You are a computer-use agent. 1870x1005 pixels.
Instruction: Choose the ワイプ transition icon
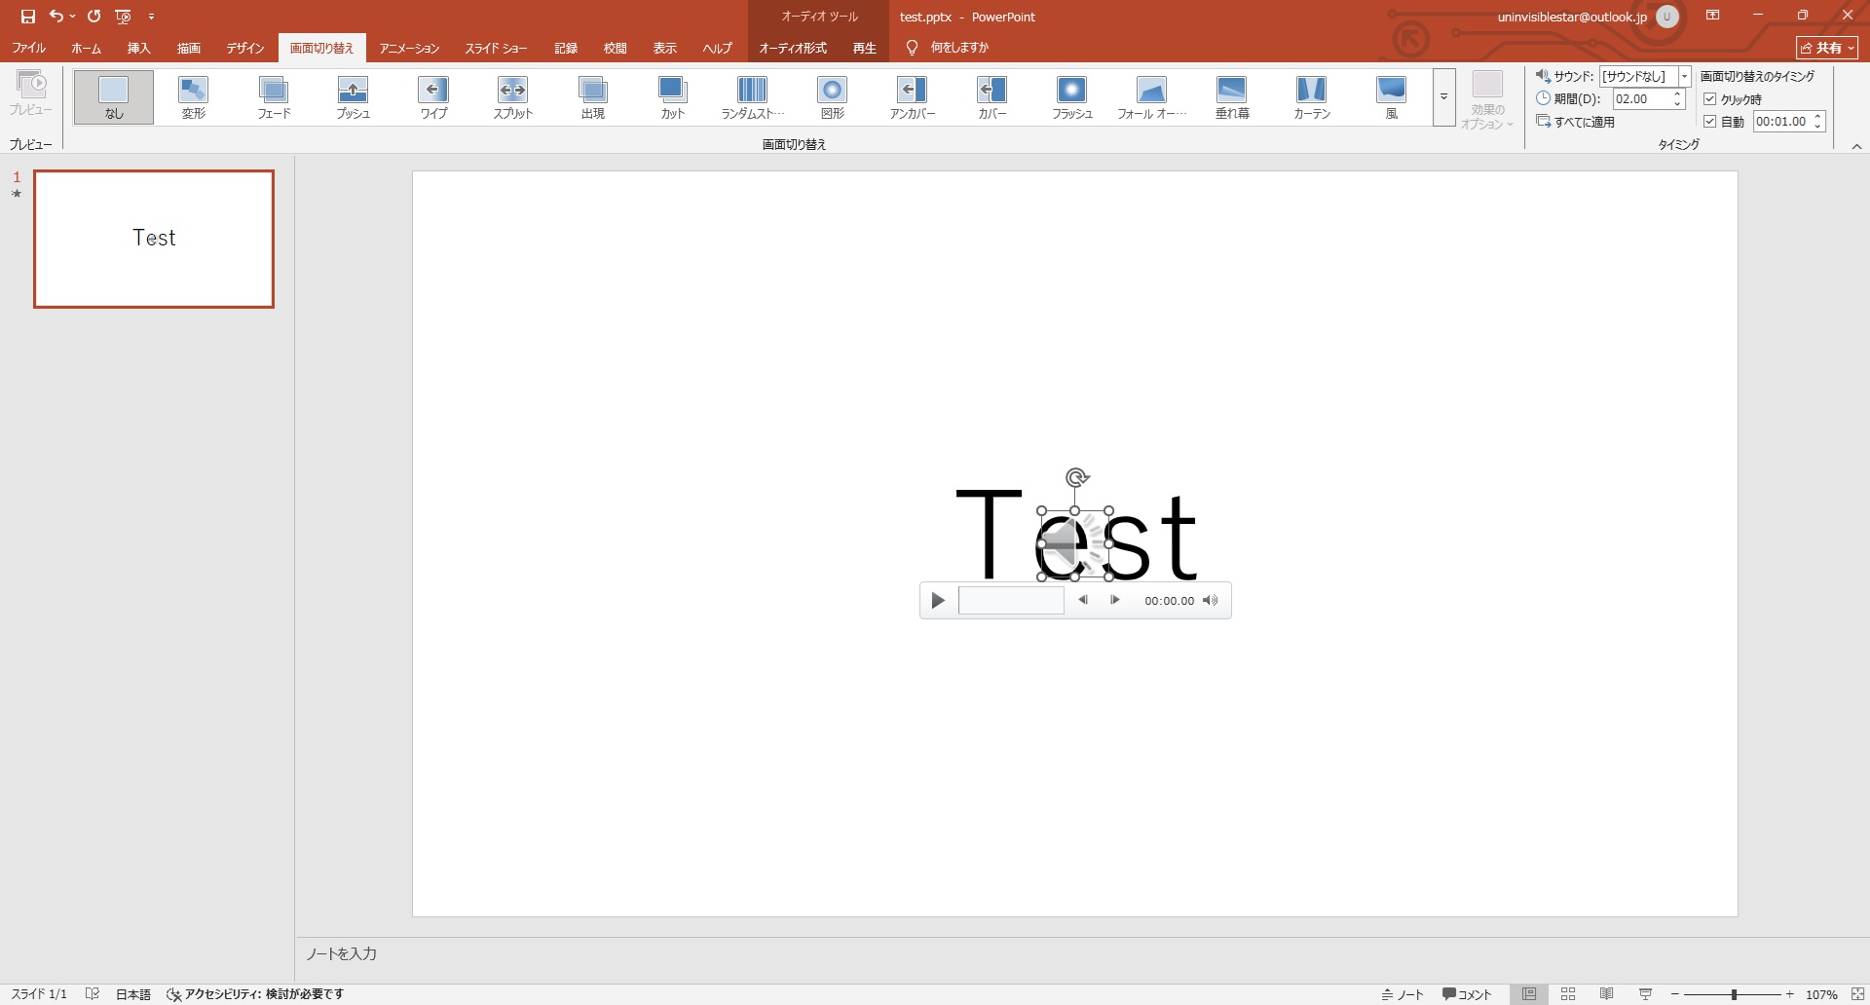(433, 96)
